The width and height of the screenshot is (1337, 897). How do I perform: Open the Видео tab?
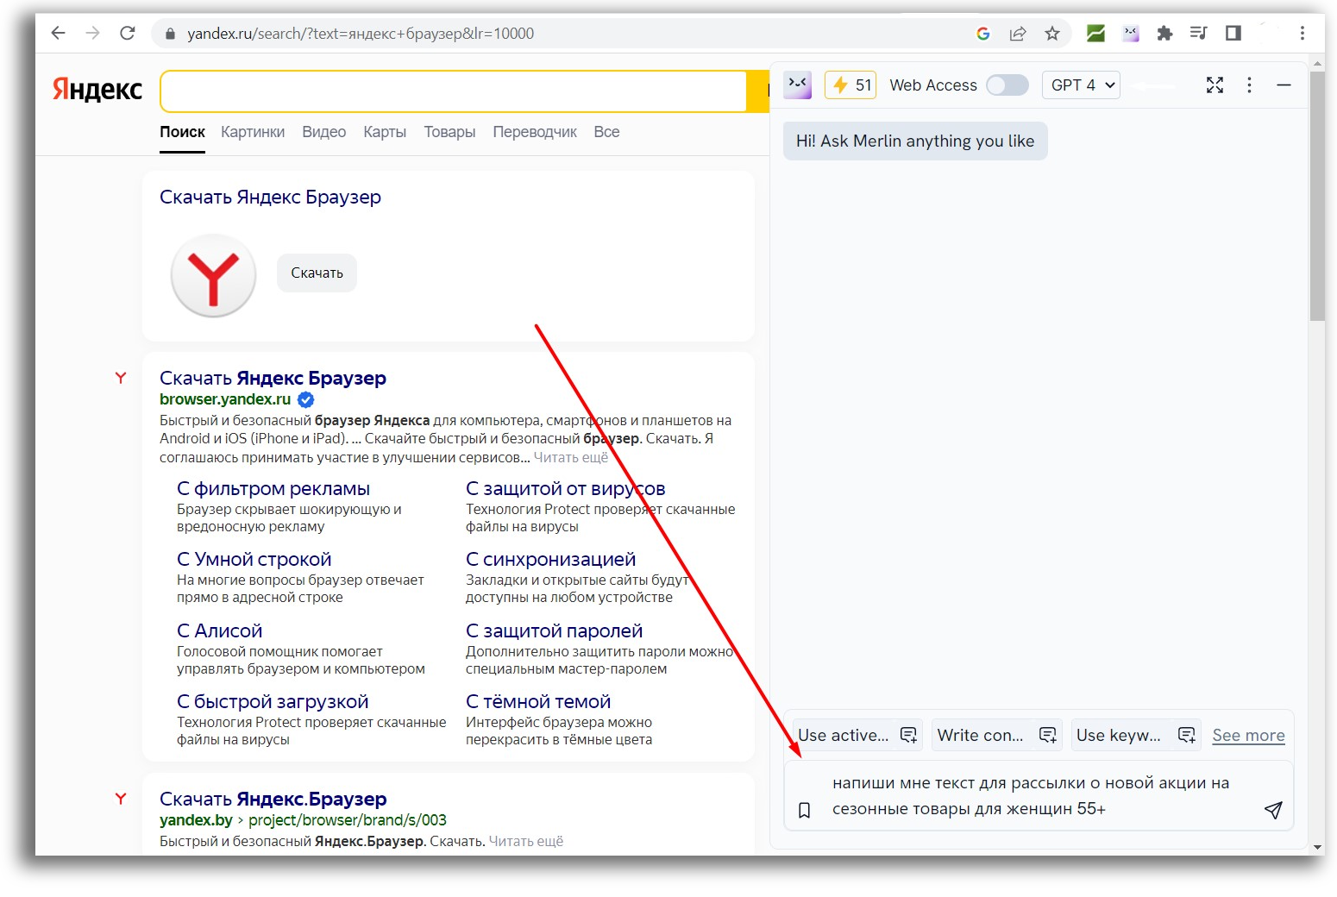(x=323, y=132)
